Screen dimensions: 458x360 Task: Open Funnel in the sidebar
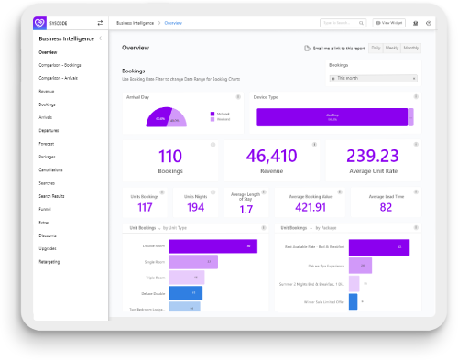(x=45, y=209)
